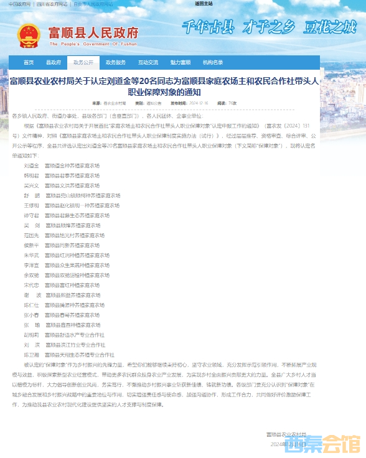Click the row with 兜山镇顺柯种养殖家庭农场
Image resolution: width=366 pixels, height=458 pixels.
(72, 195)
